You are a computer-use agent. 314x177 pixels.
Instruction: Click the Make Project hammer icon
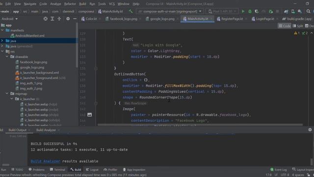[x=131, y=11]
